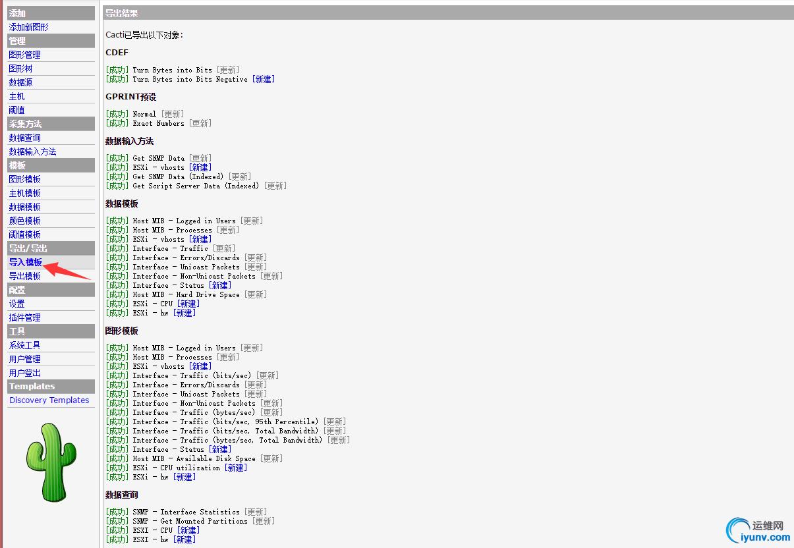Go to 设置 in the sidebar

[x=16, y=304]
